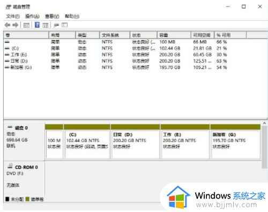268x212 pixels.
Task: Click volume icon of the (C:) row
Action: [x=7, y=48]
